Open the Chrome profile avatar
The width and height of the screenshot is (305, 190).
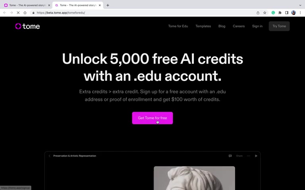[293, 13]
